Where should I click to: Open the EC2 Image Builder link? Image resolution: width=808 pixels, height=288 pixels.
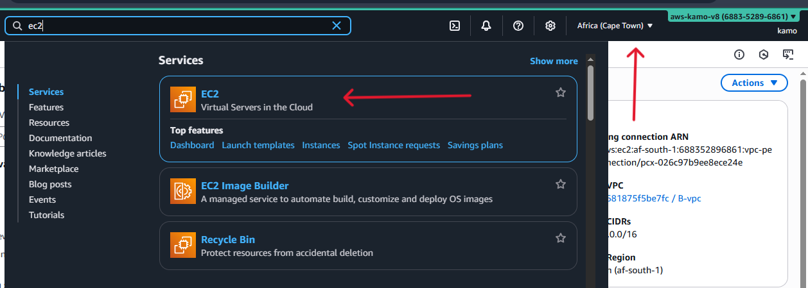[245, 185]
